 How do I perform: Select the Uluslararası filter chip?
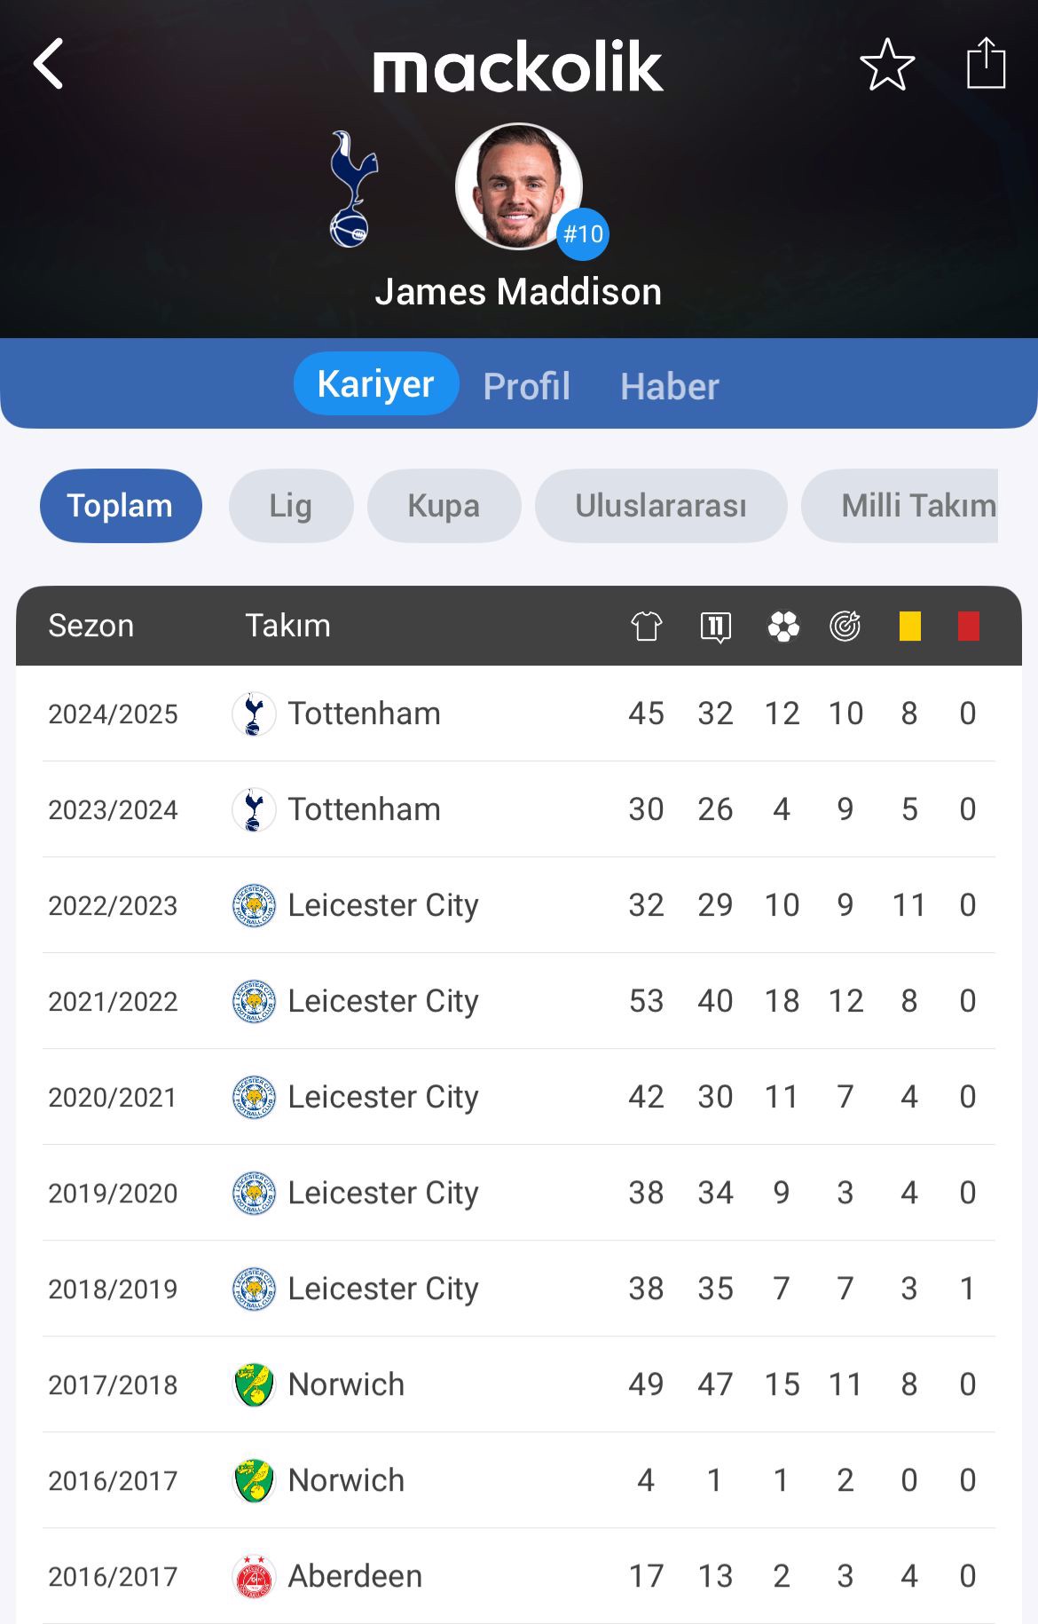click(661, 506)
